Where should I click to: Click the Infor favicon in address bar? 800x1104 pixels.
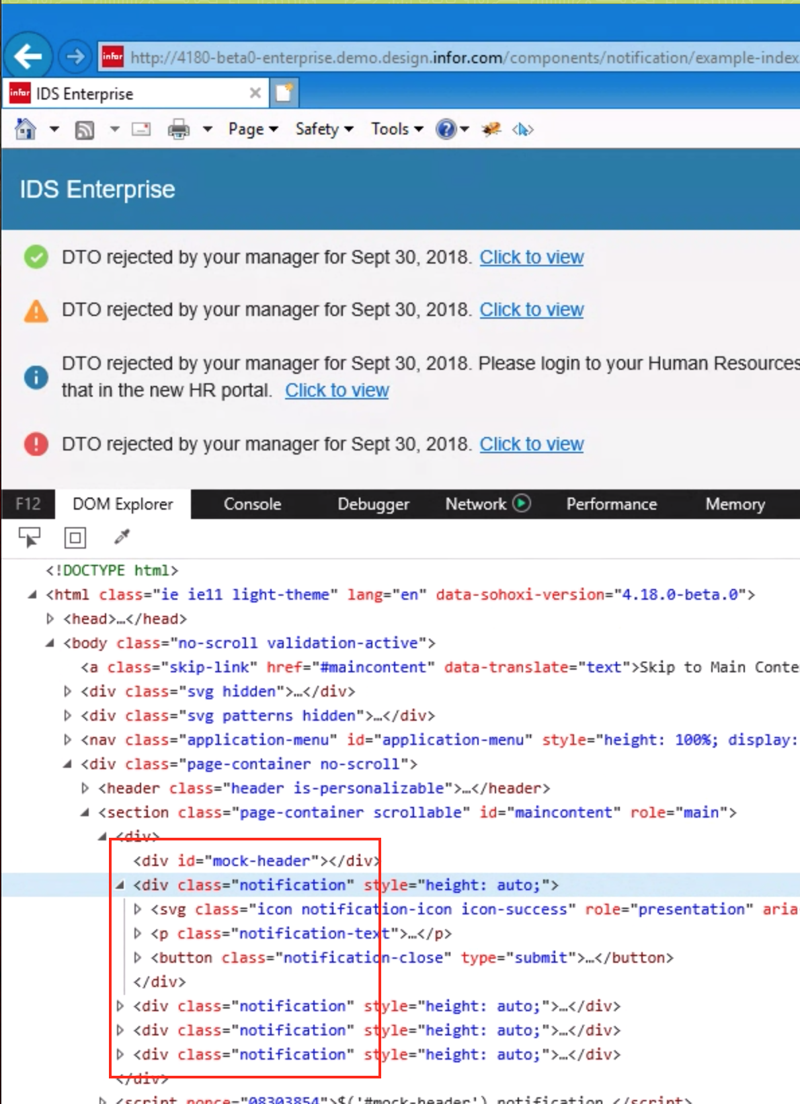112,56
